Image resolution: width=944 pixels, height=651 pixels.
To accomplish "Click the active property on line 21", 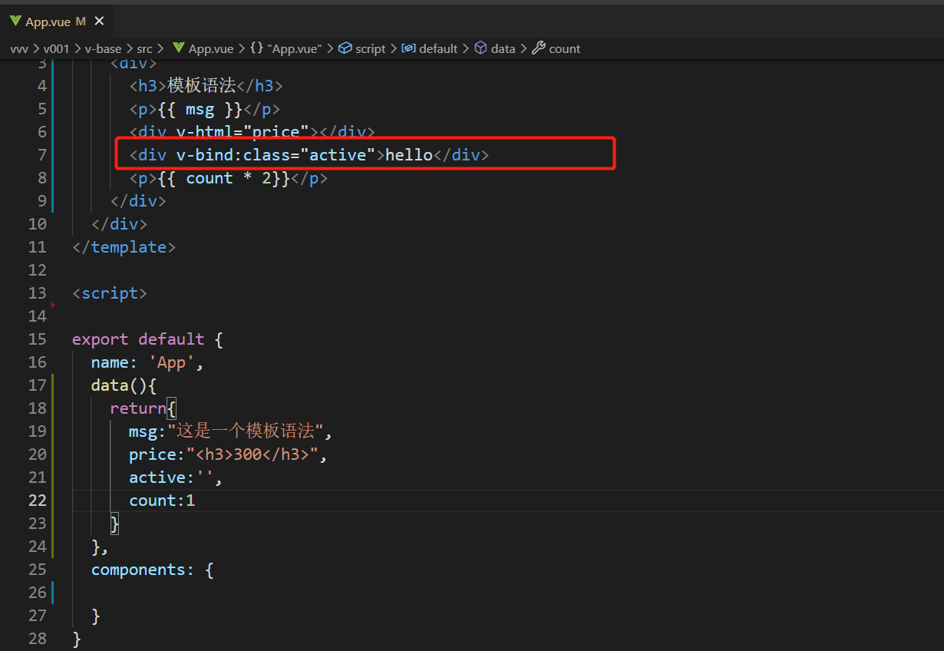I will click(x=157, y=478).
